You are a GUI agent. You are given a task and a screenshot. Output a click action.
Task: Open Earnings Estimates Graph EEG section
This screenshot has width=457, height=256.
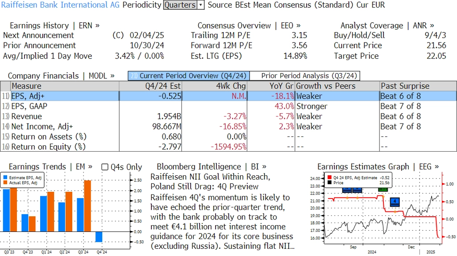point(378,167)
